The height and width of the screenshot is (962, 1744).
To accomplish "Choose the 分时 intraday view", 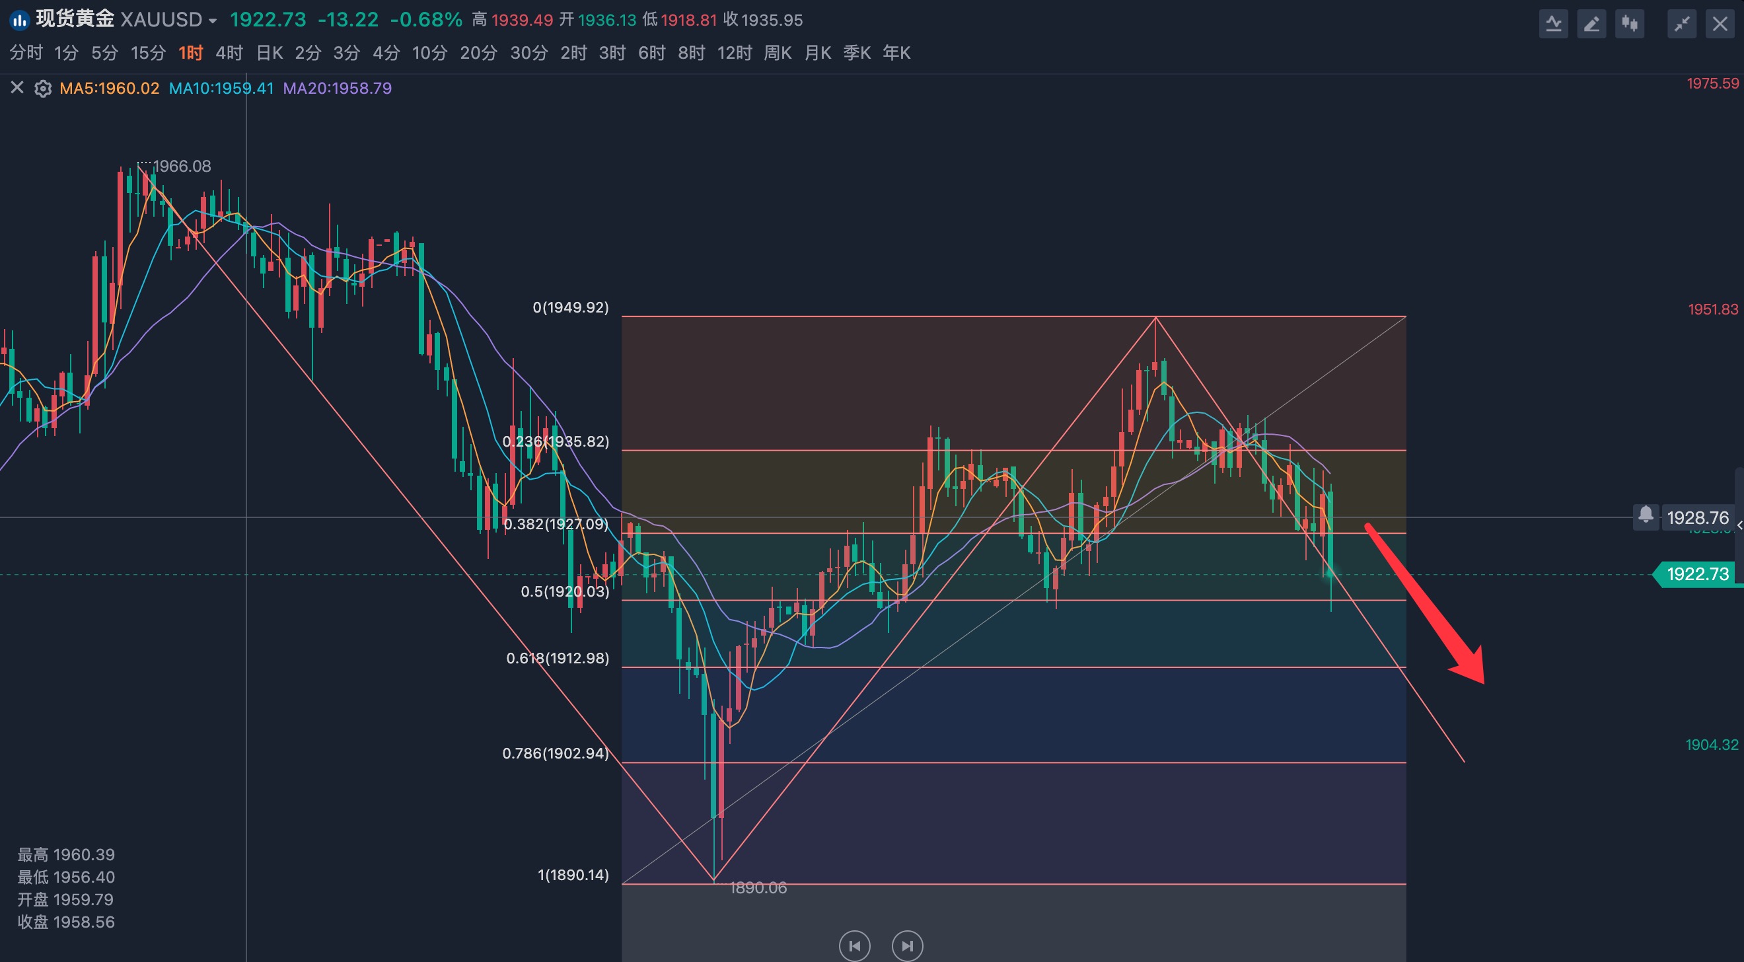I will (x=26, y=53).
